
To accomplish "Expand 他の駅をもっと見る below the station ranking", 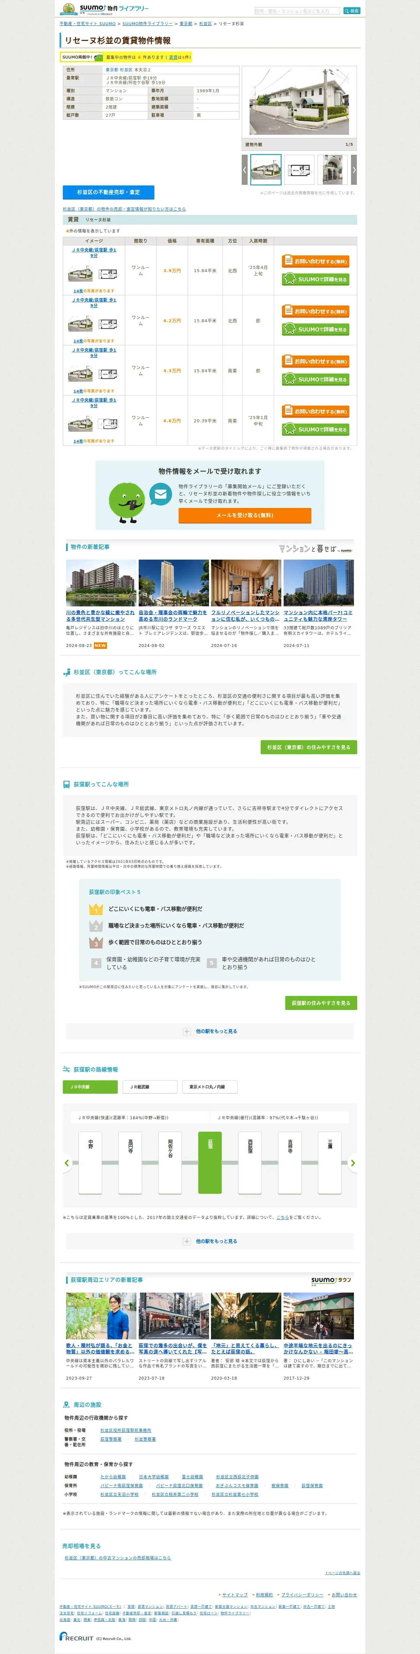I will tap(210, 1031).
